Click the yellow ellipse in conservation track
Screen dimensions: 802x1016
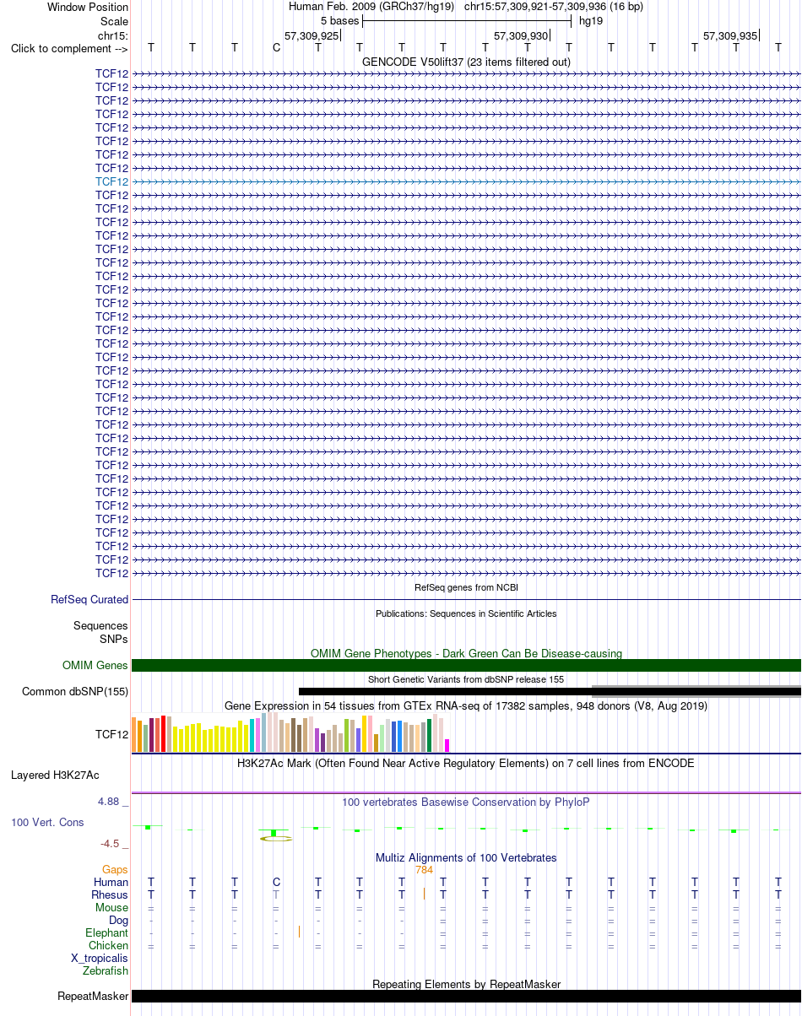point(276,839)
